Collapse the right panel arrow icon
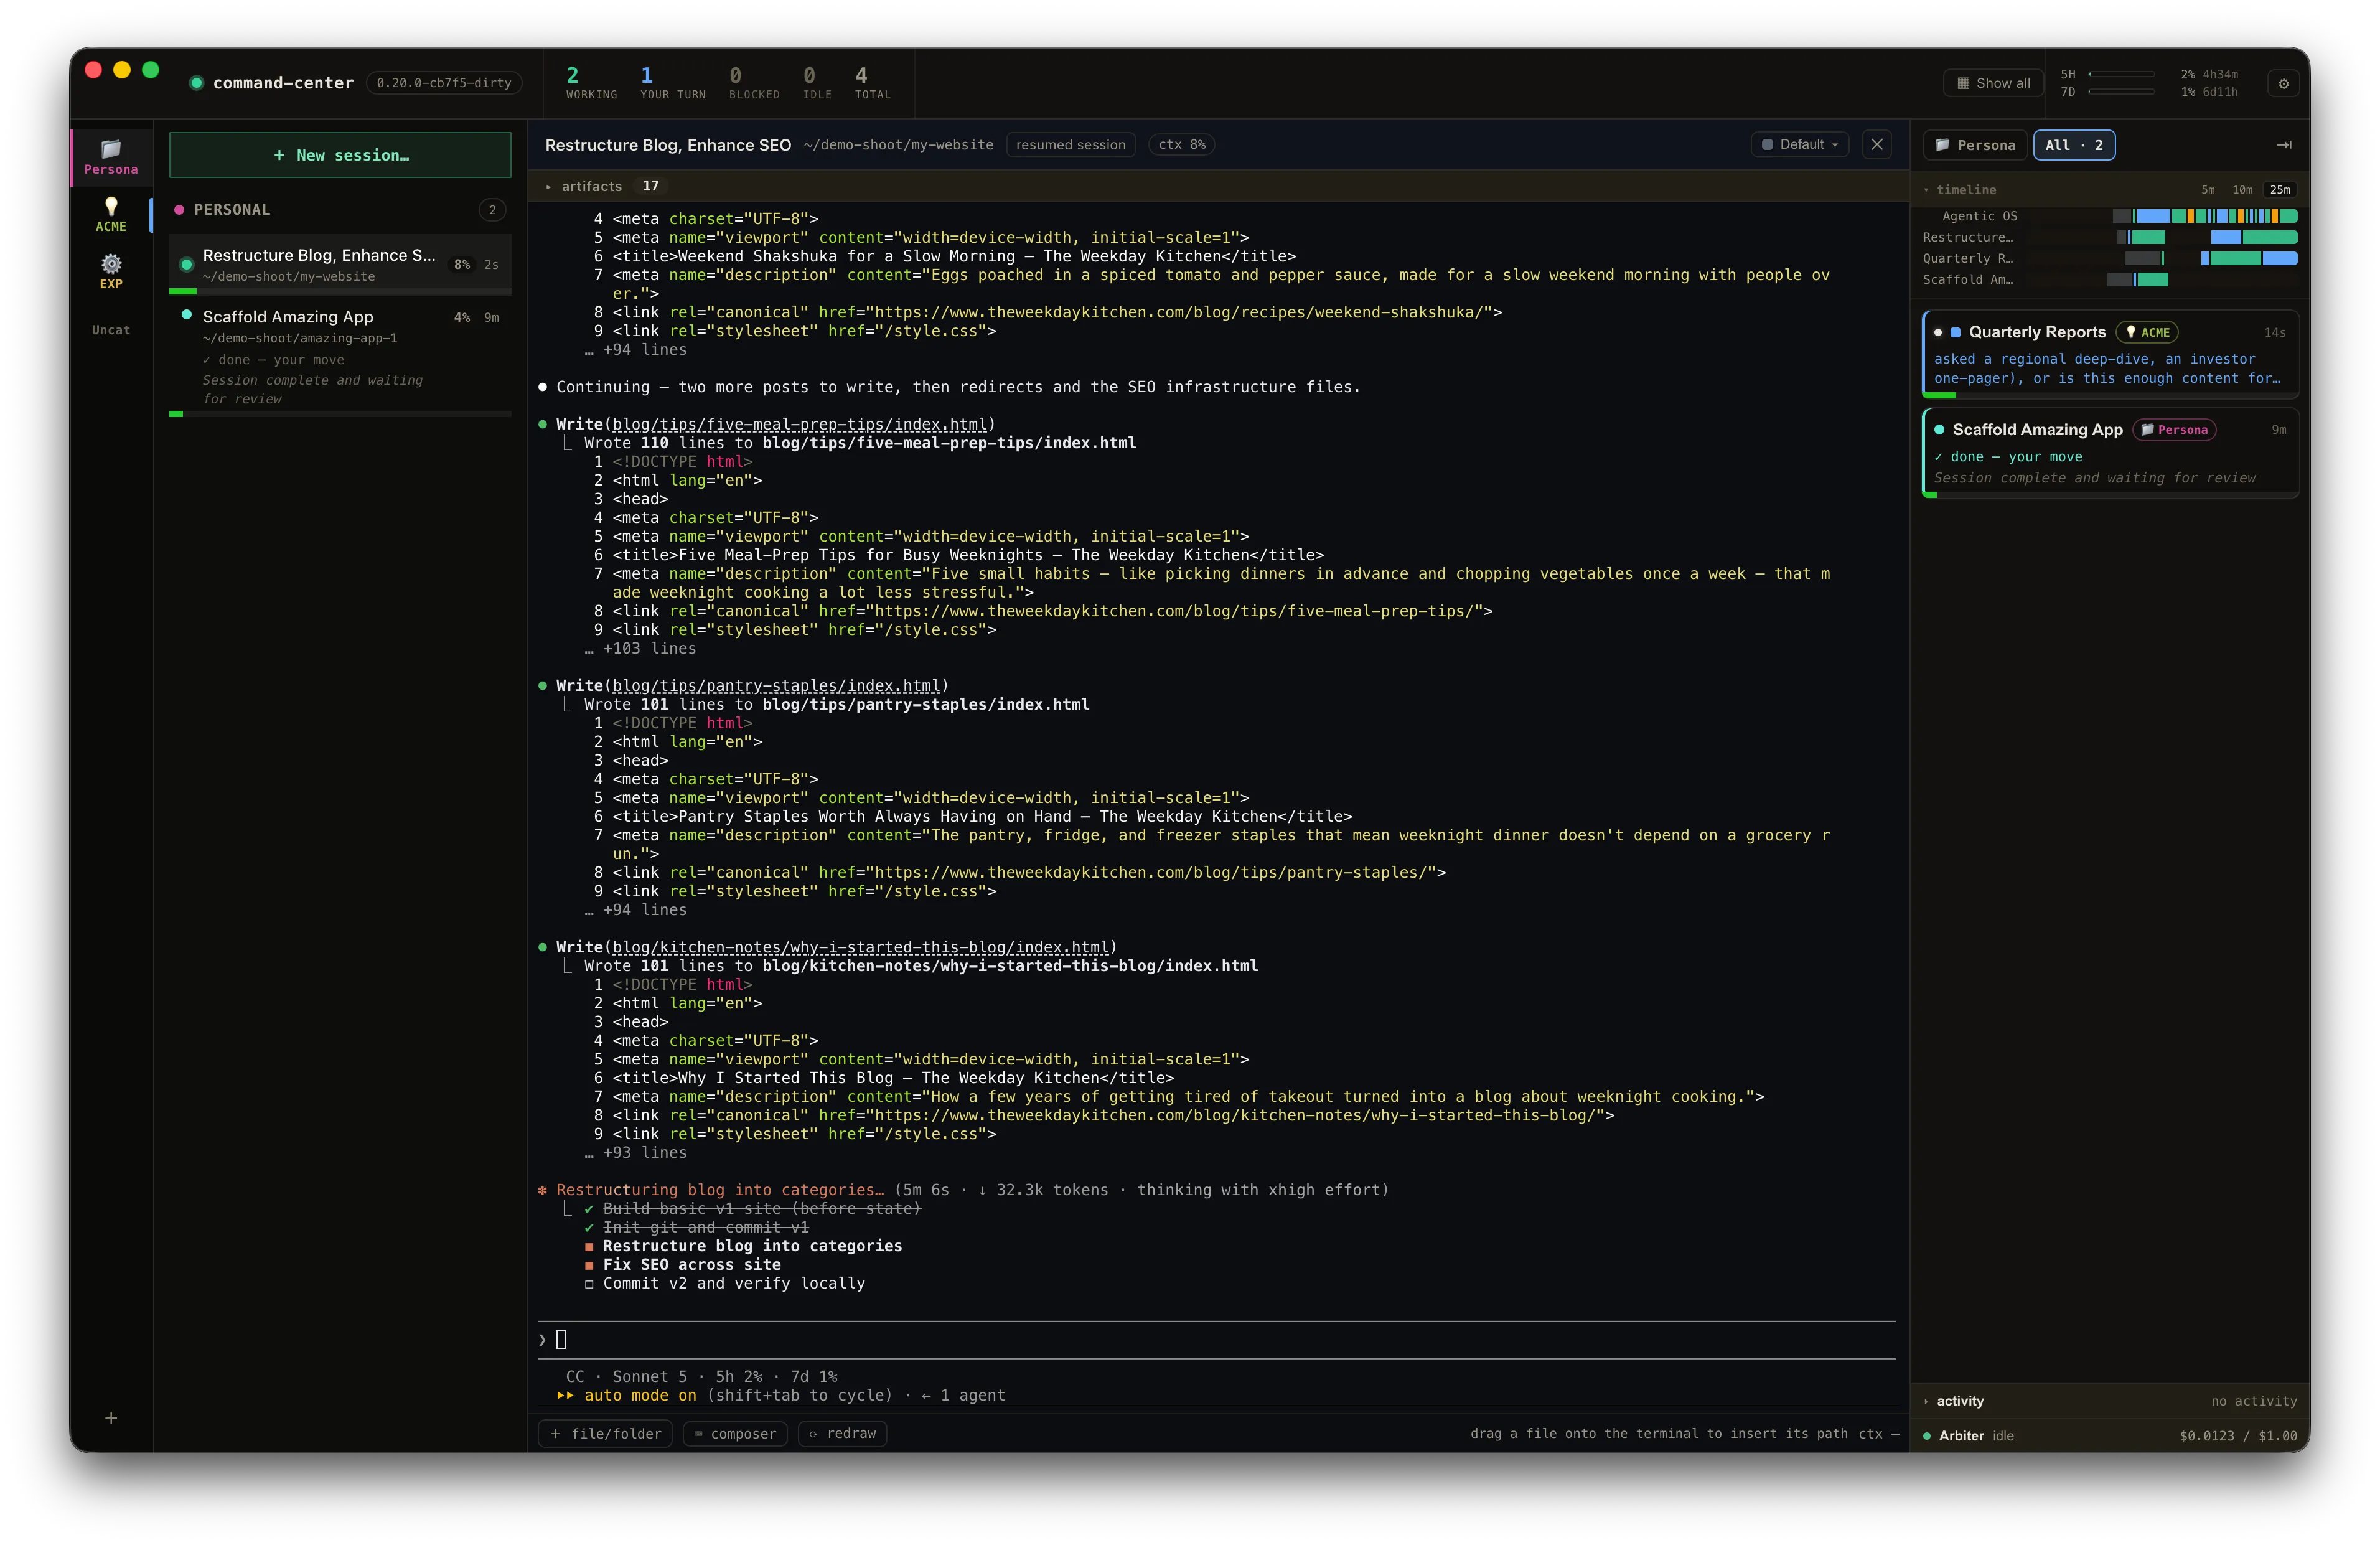 (2284, 145)
